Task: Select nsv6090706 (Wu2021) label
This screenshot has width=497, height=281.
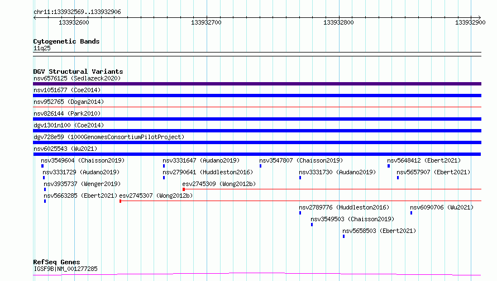Action: coord(442,207)
